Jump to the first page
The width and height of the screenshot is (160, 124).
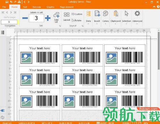click(x=3, y=12)
